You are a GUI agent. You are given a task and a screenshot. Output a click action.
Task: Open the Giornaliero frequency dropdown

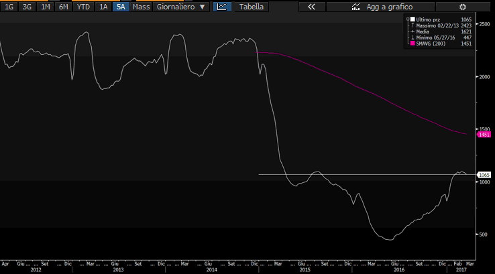tap(181, 7)
